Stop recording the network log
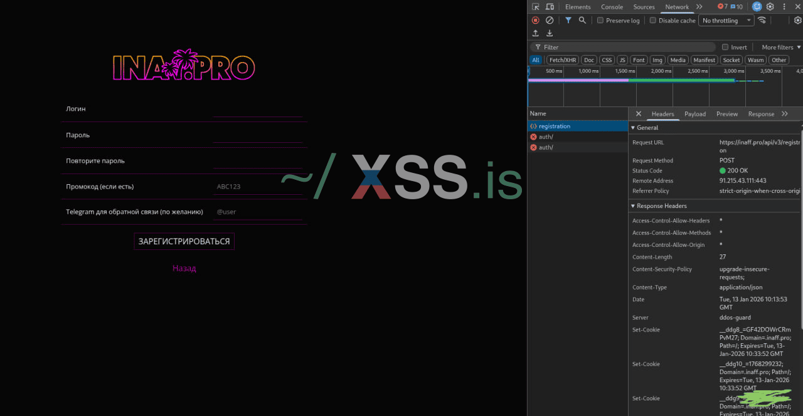 [x=536, y=20]
